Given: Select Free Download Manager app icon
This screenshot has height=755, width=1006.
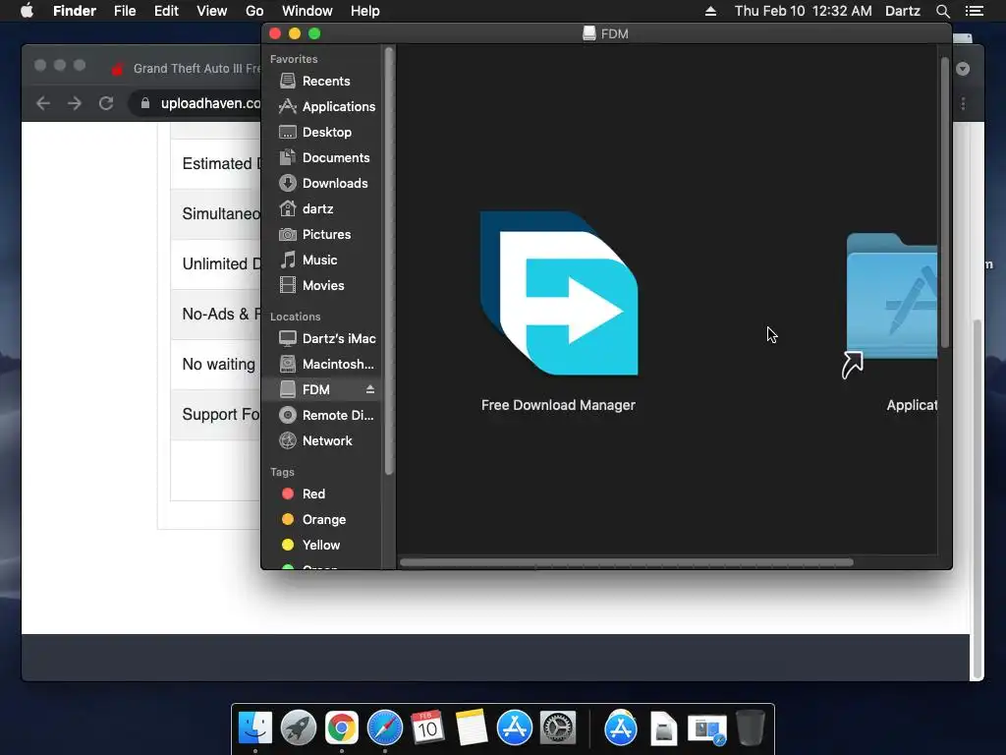Looking at the screenshot, I should click(559, 293).
